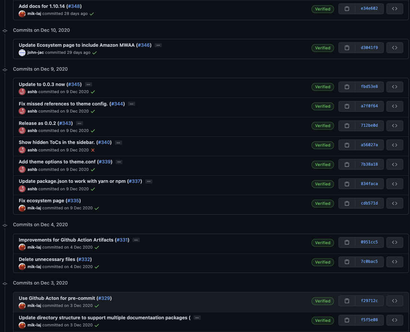The image size is (410, 332).
Task: Click john-jac's author name link
Action: [x=36, y=52]
